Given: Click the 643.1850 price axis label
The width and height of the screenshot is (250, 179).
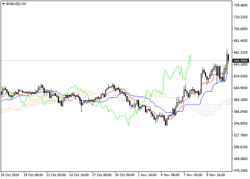Looking at the screenshot, I should [241, 64].
